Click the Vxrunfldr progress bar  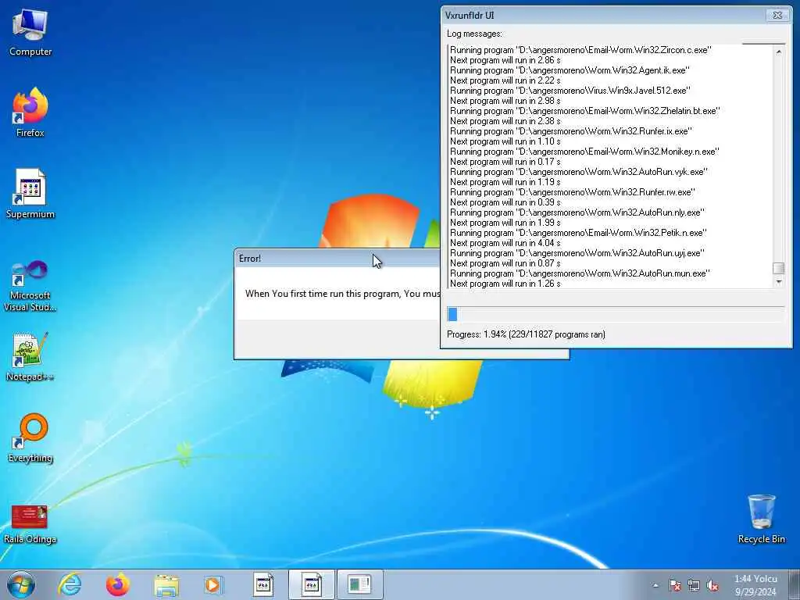coord(616,314)
